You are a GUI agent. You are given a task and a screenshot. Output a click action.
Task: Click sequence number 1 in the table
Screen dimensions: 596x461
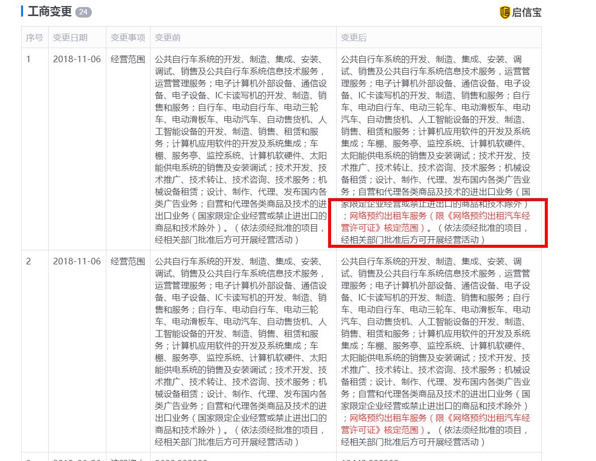coord(29,59)
